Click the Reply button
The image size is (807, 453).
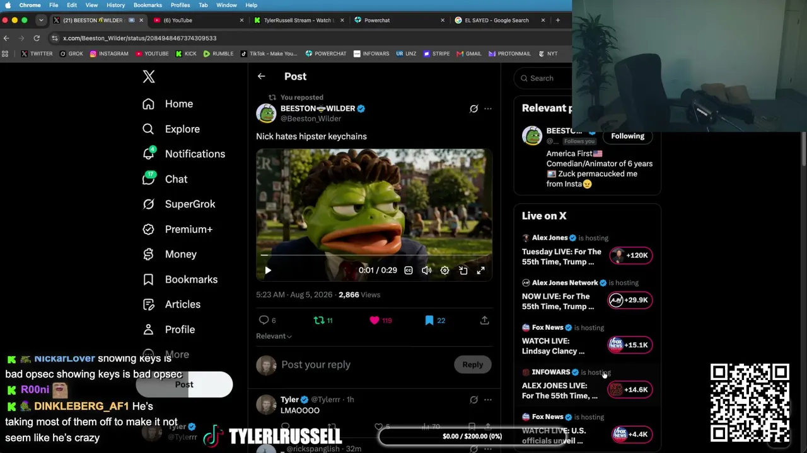pyautogui.click(x=472, y=365)
